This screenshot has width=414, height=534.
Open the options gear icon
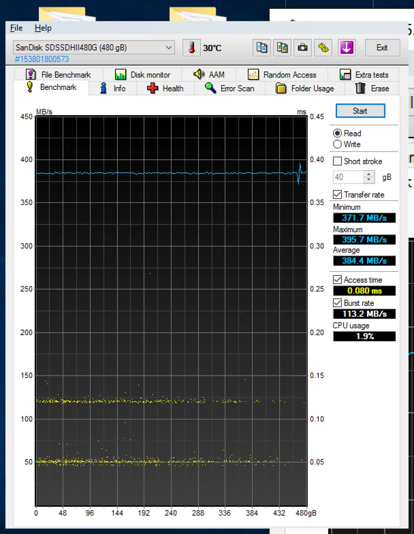[x=323, y=48]
